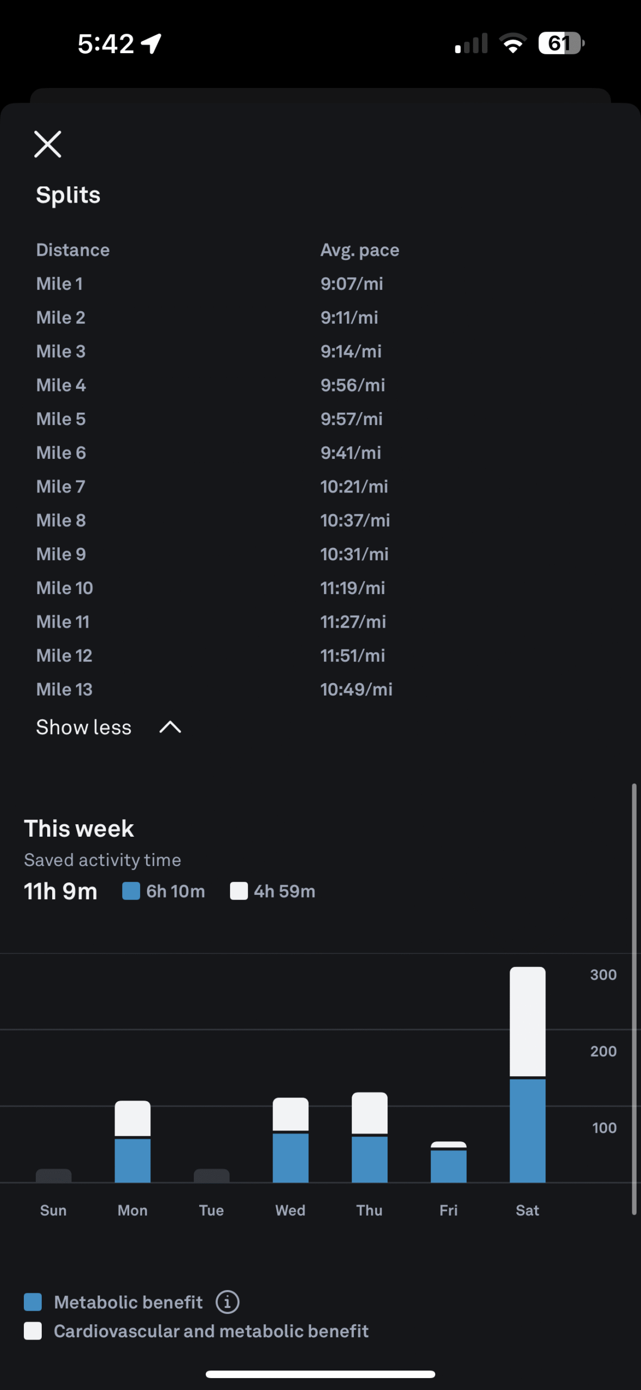Click the vertical scrollbar on right edge
Viewport: 641px width, 1390px height.
click(x=634, y=999)
